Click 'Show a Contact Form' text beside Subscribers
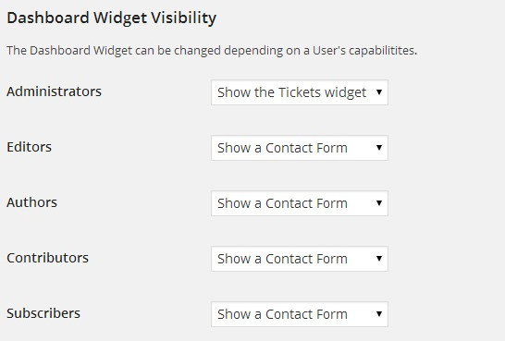505x341 pixels. 282,314
